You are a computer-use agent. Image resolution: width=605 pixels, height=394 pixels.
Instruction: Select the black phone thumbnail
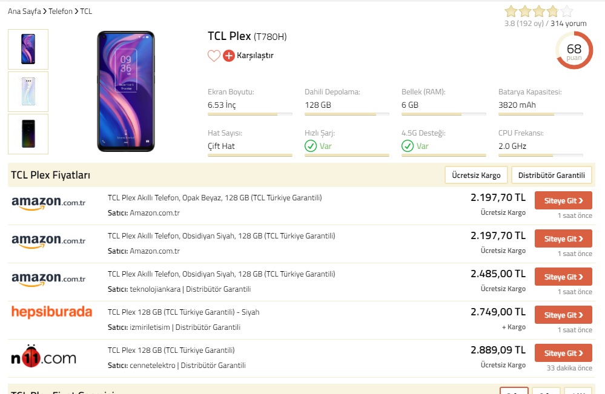(28, 134)
